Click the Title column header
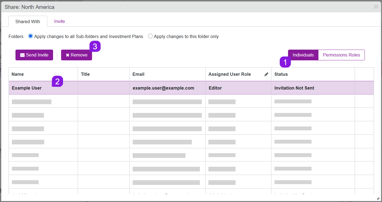This screenshot has width=382, height=202. tap(104, 74)
